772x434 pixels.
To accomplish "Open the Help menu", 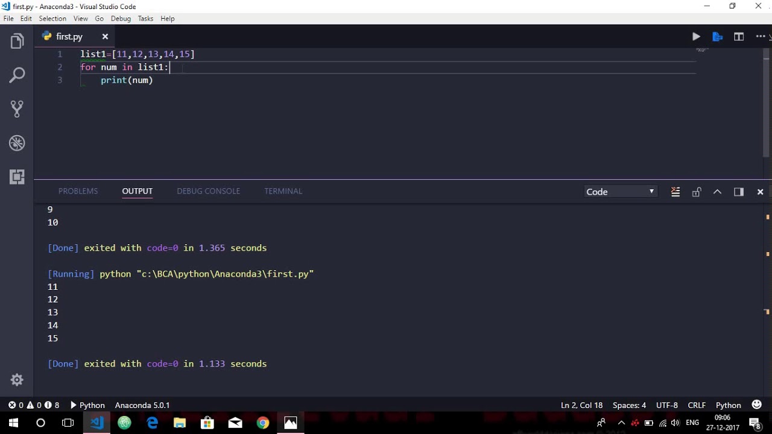I will [x=168, y=19].
